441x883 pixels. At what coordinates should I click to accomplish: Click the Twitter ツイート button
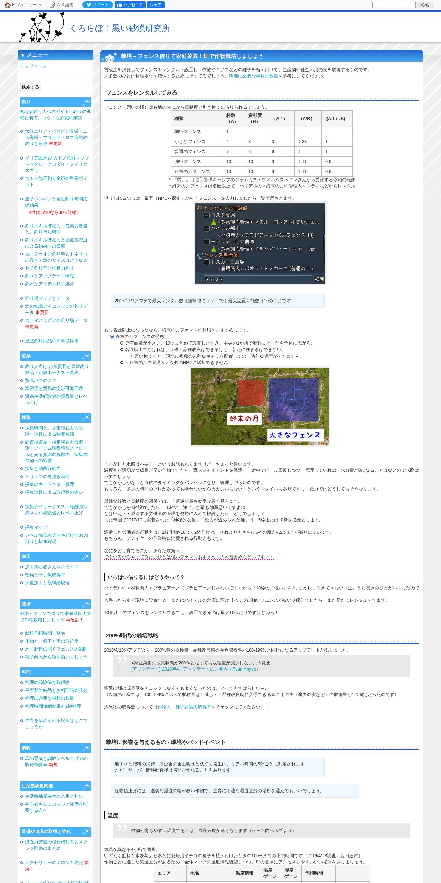pyautogui.click(x=98, y=5)
